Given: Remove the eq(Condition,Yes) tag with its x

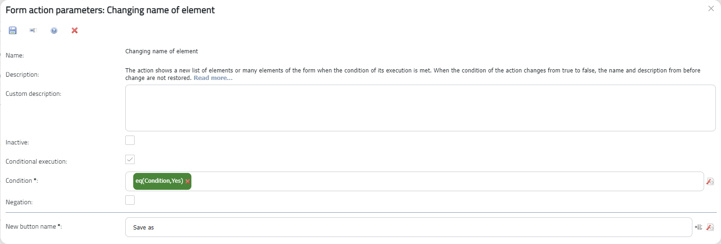Looking at the screenshot, I should pos(188,181).
